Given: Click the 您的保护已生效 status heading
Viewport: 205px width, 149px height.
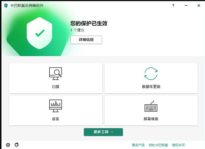Looking at the screenshot, I should (91, 23).
